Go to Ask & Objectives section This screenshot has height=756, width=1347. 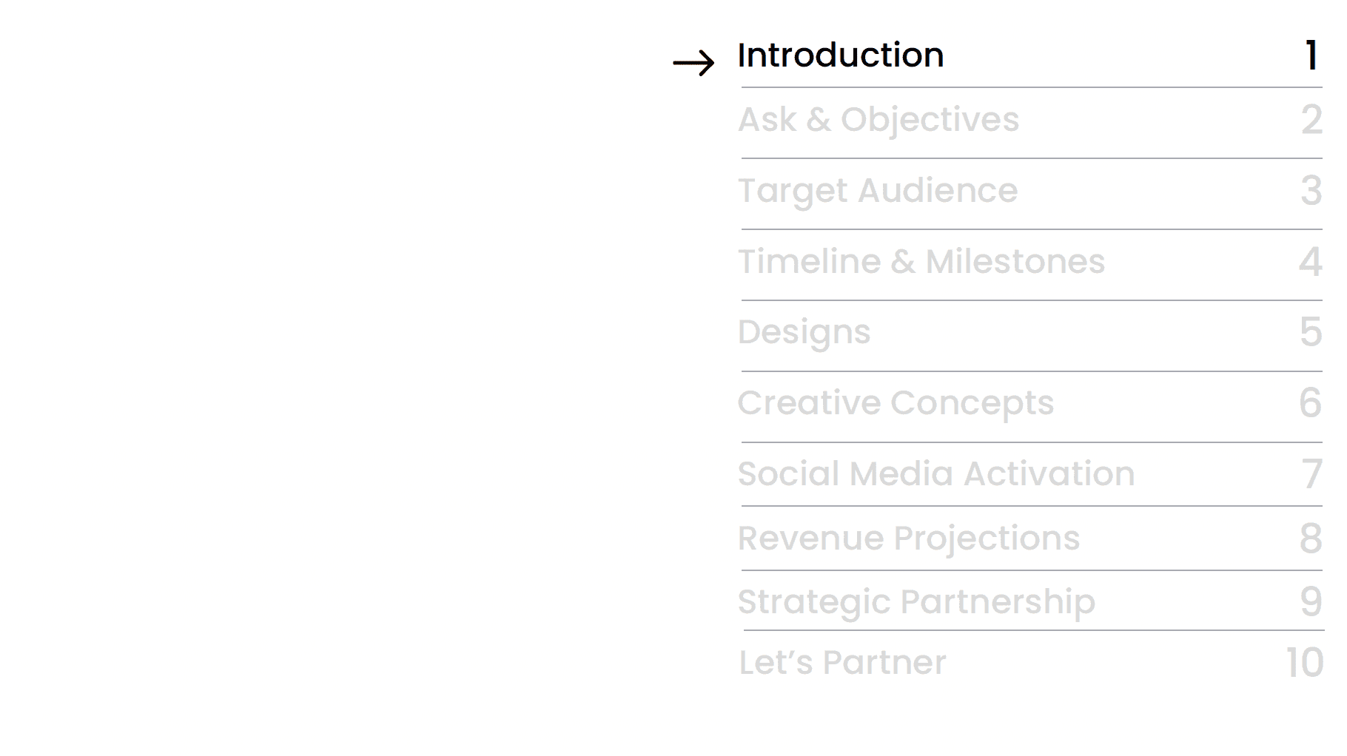(x=879, y=120)
